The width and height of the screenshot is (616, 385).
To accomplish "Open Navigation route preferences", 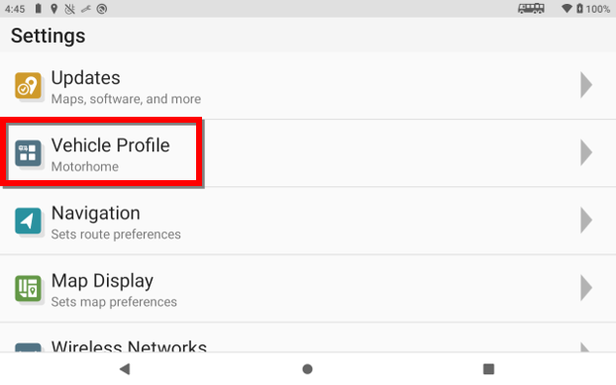I will pyautogui.click(x=308, y=221).
